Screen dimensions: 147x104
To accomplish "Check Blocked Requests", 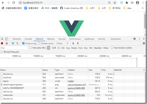I will (2, 52).
